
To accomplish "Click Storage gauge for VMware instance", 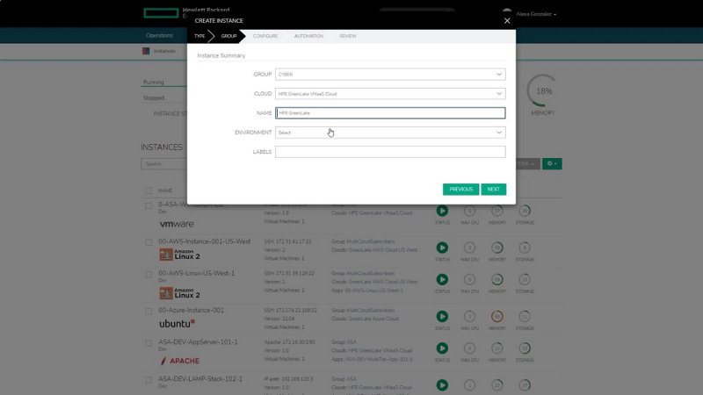I will click(525, 211).
